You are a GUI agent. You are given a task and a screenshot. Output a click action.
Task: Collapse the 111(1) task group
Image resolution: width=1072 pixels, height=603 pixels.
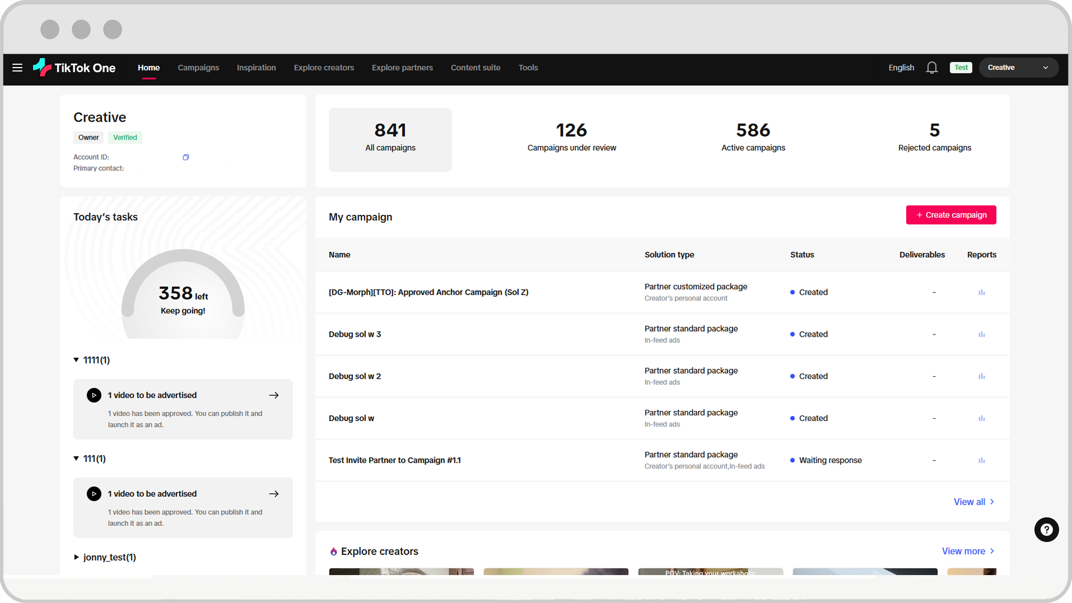[x=76, y=458]
